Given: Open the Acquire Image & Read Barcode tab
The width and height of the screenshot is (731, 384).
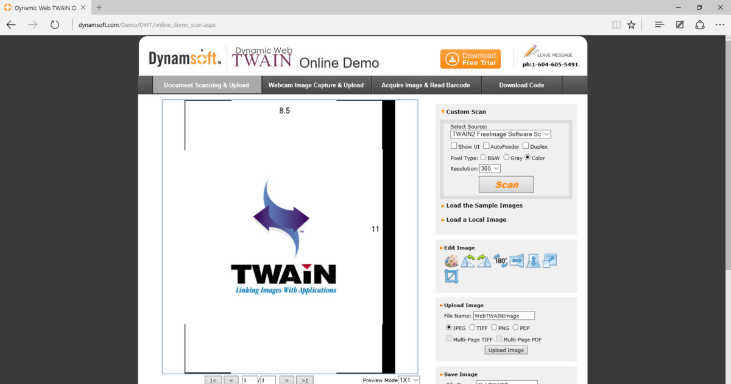Looking at the screenshot, I should tap(426, 85).
